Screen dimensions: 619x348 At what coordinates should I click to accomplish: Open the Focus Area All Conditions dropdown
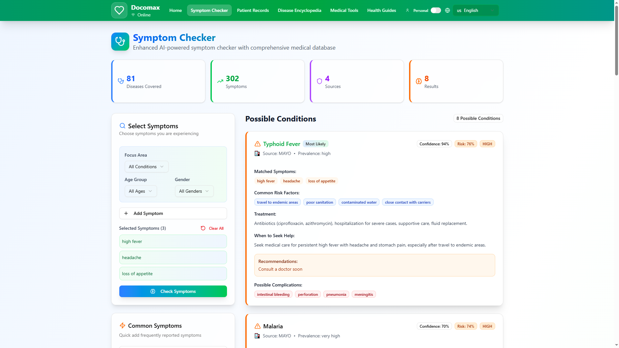pos(146,167)
